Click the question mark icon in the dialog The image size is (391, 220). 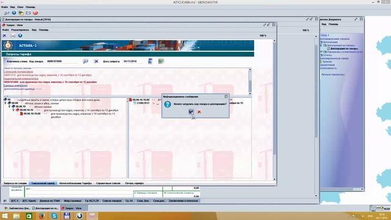167,104
